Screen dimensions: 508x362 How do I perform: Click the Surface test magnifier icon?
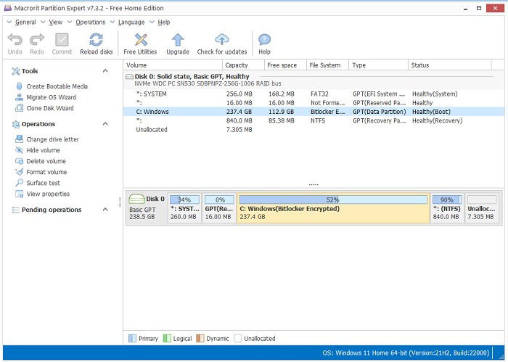point(19,183)
